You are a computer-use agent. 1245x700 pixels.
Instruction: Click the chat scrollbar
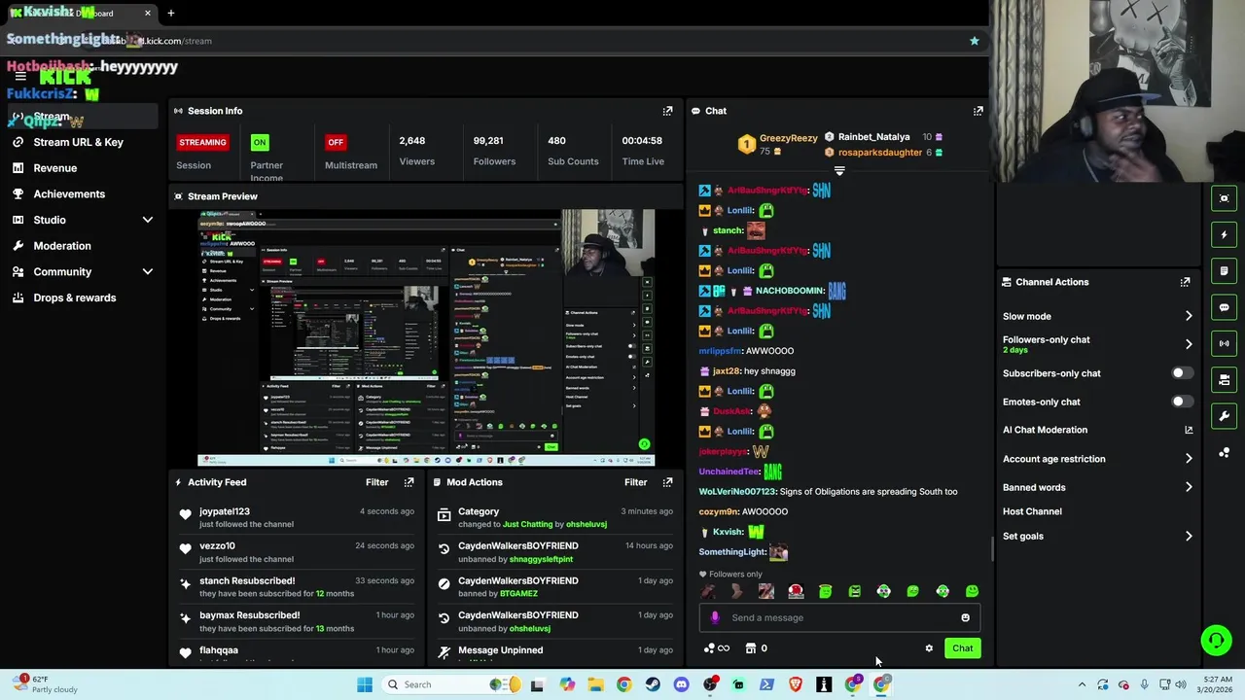[993, 548]
